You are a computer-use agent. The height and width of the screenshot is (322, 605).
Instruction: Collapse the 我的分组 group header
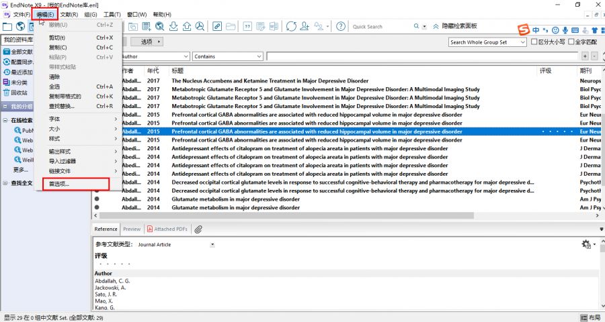5,106
